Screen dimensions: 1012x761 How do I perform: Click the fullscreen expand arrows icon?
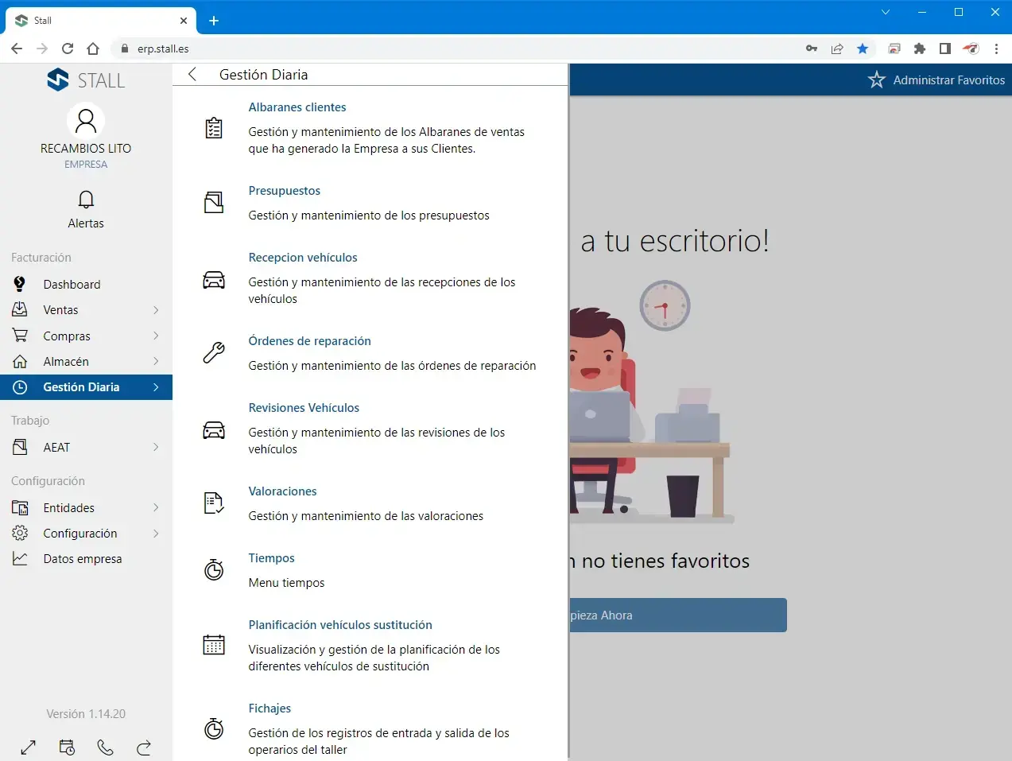point(29,747)
